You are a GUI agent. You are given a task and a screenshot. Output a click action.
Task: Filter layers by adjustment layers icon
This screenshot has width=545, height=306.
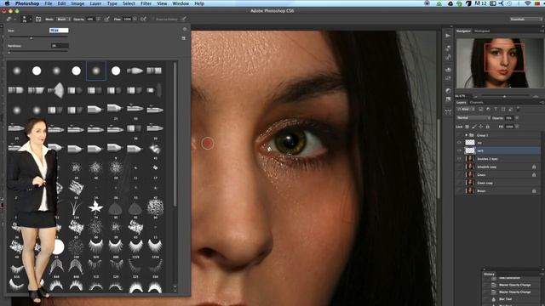[x=488, y=110]
